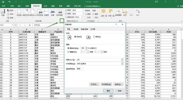Click the dialog's 100% scale spinner
This screenshot has height=100, width=183.
[x=86, y=48]
